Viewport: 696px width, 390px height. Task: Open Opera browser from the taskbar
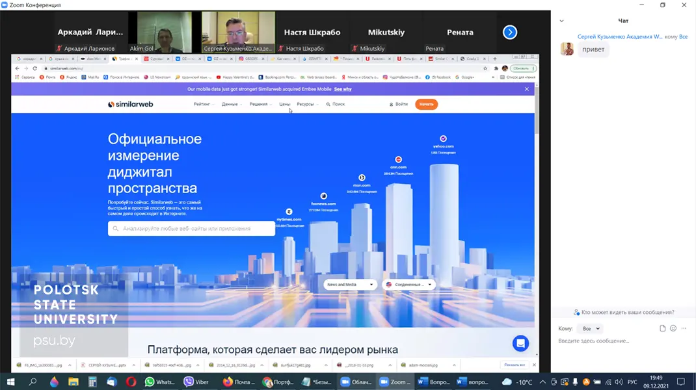(x=131, y=382)
